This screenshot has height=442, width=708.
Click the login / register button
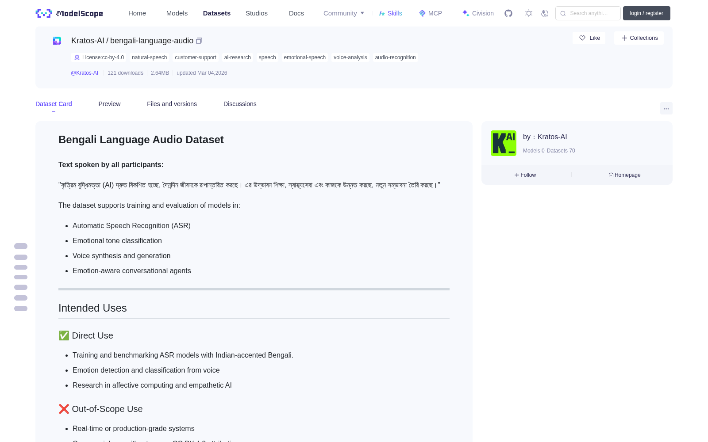coord(646,13)
